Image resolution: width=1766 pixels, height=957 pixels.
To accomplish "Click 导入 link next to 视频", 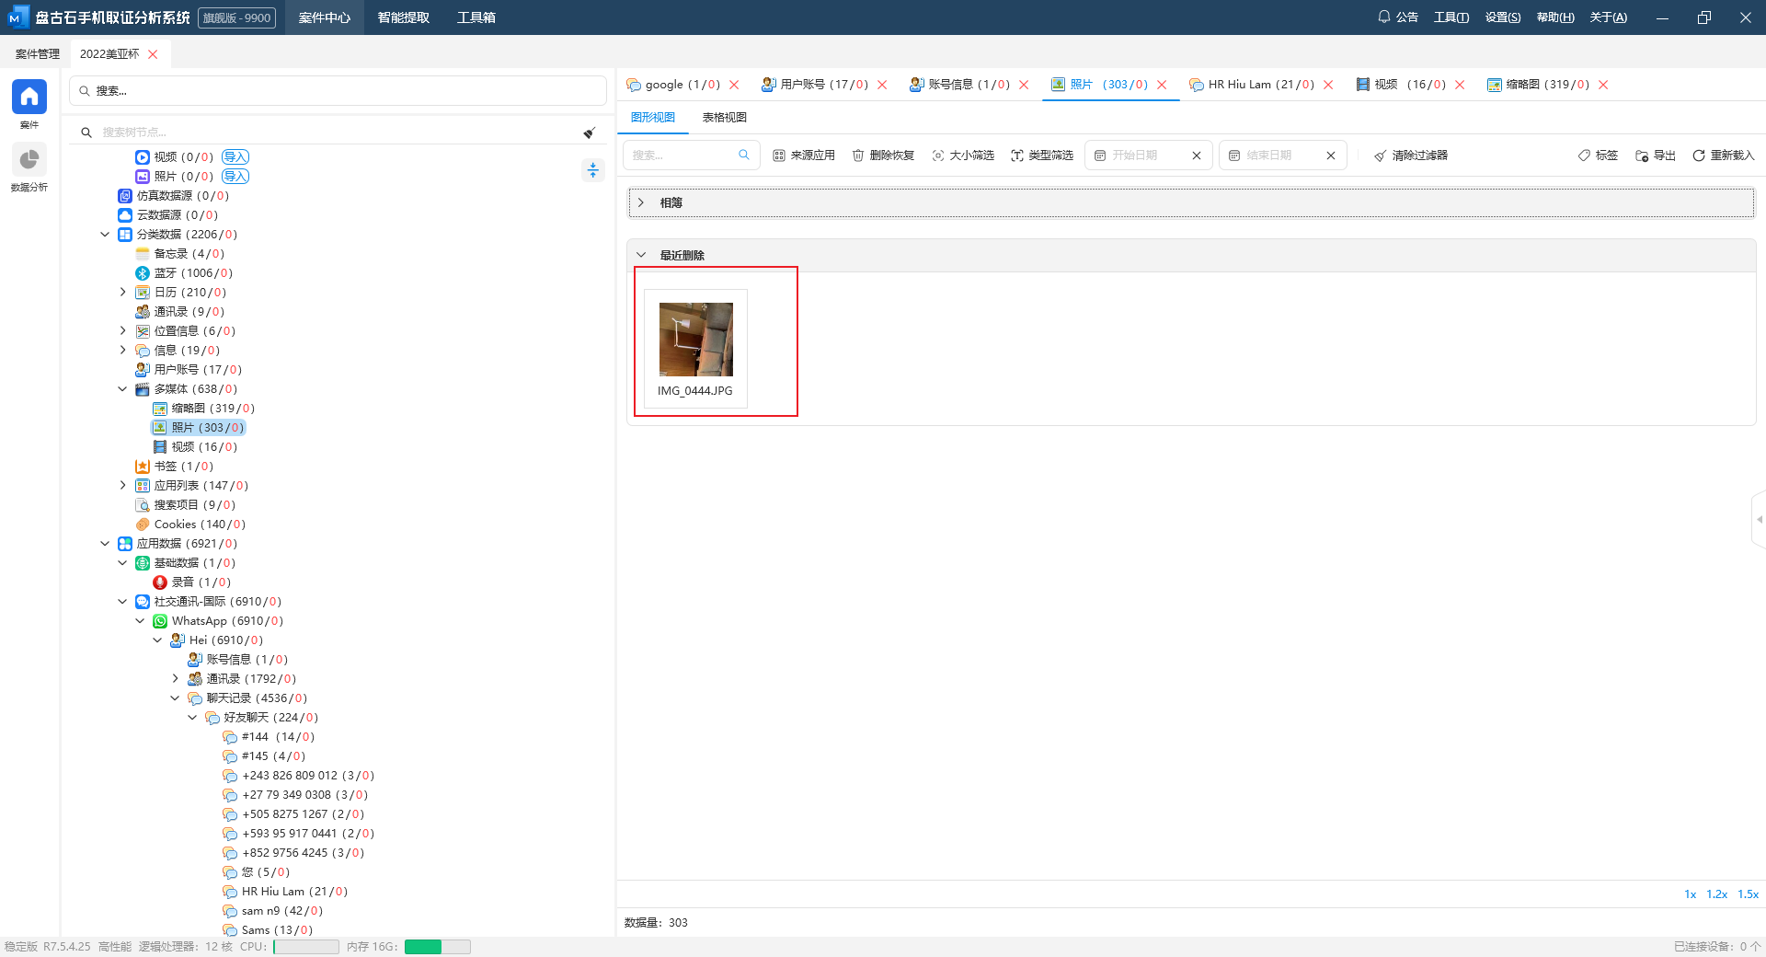I will coord(235,157).
